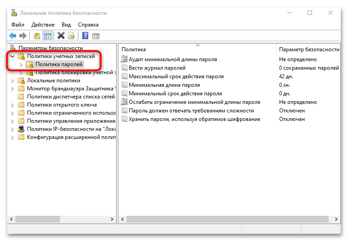
Task: Click left arrow of tree pane scrollbar
Action: [x=11, y=219]
